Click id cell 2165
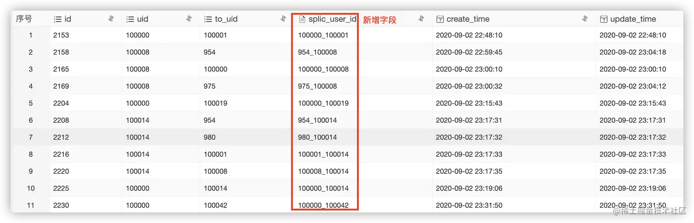 [61, 69]
